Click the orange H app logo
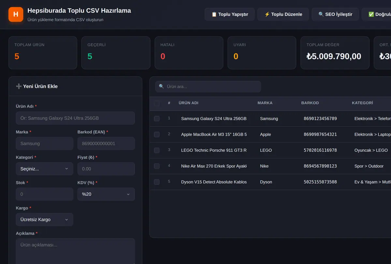Screen dimensions: 391x264 16,14
